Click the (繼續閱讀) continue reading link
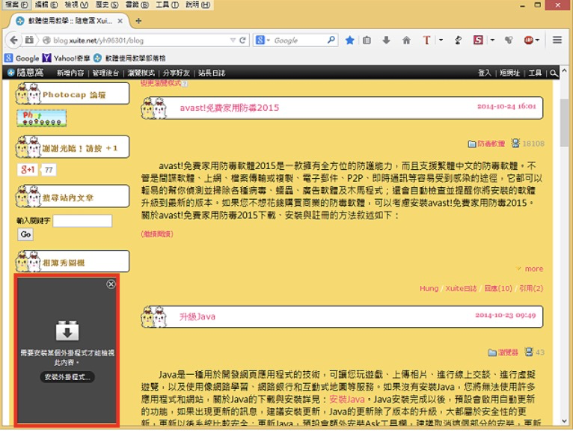 (x=157, y=234)
